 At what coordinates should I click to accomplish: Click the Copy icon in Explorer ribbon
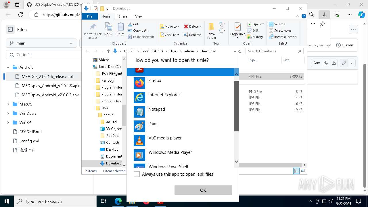tap(108, 29)
